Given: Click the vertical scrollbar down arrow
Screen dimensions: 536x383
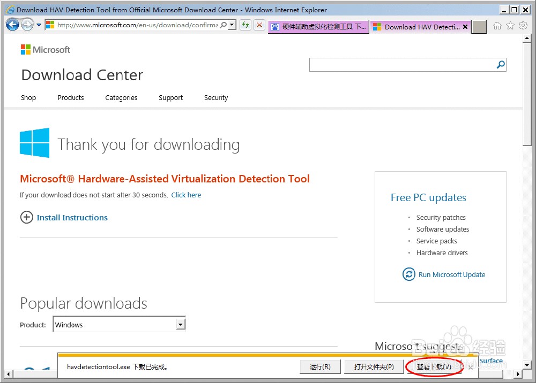Looking at the screenshot, I should (x=527, y=365).
